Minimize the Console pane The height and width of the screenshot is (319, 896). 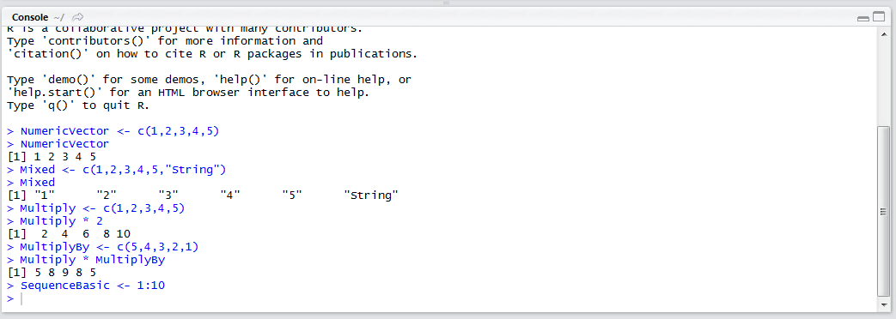coord(862,19)
